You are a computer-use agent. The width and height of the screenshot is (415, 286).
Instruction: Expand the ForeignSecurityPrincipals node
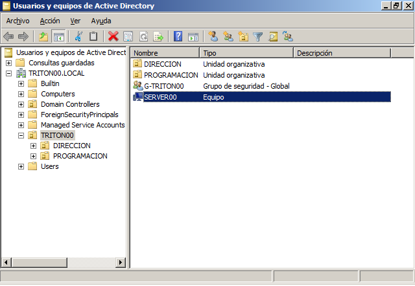pos(21,115)
